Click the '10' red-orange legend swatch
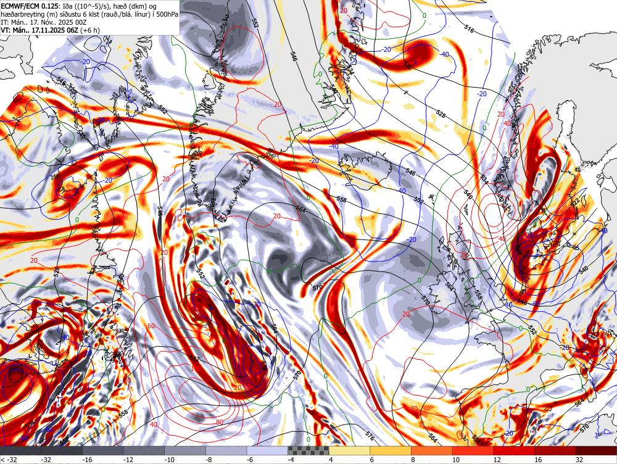617x464 pixels. click(x=473, y=450)
